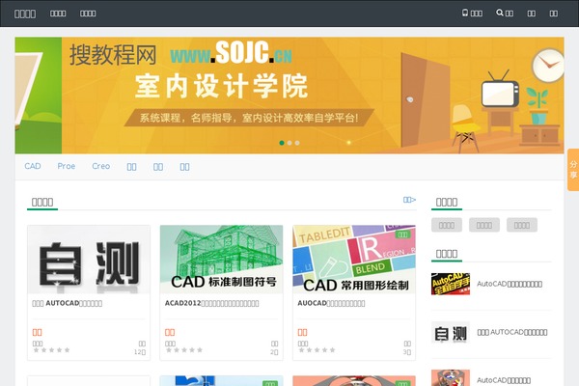Open the section's more link ending with >

409,200
